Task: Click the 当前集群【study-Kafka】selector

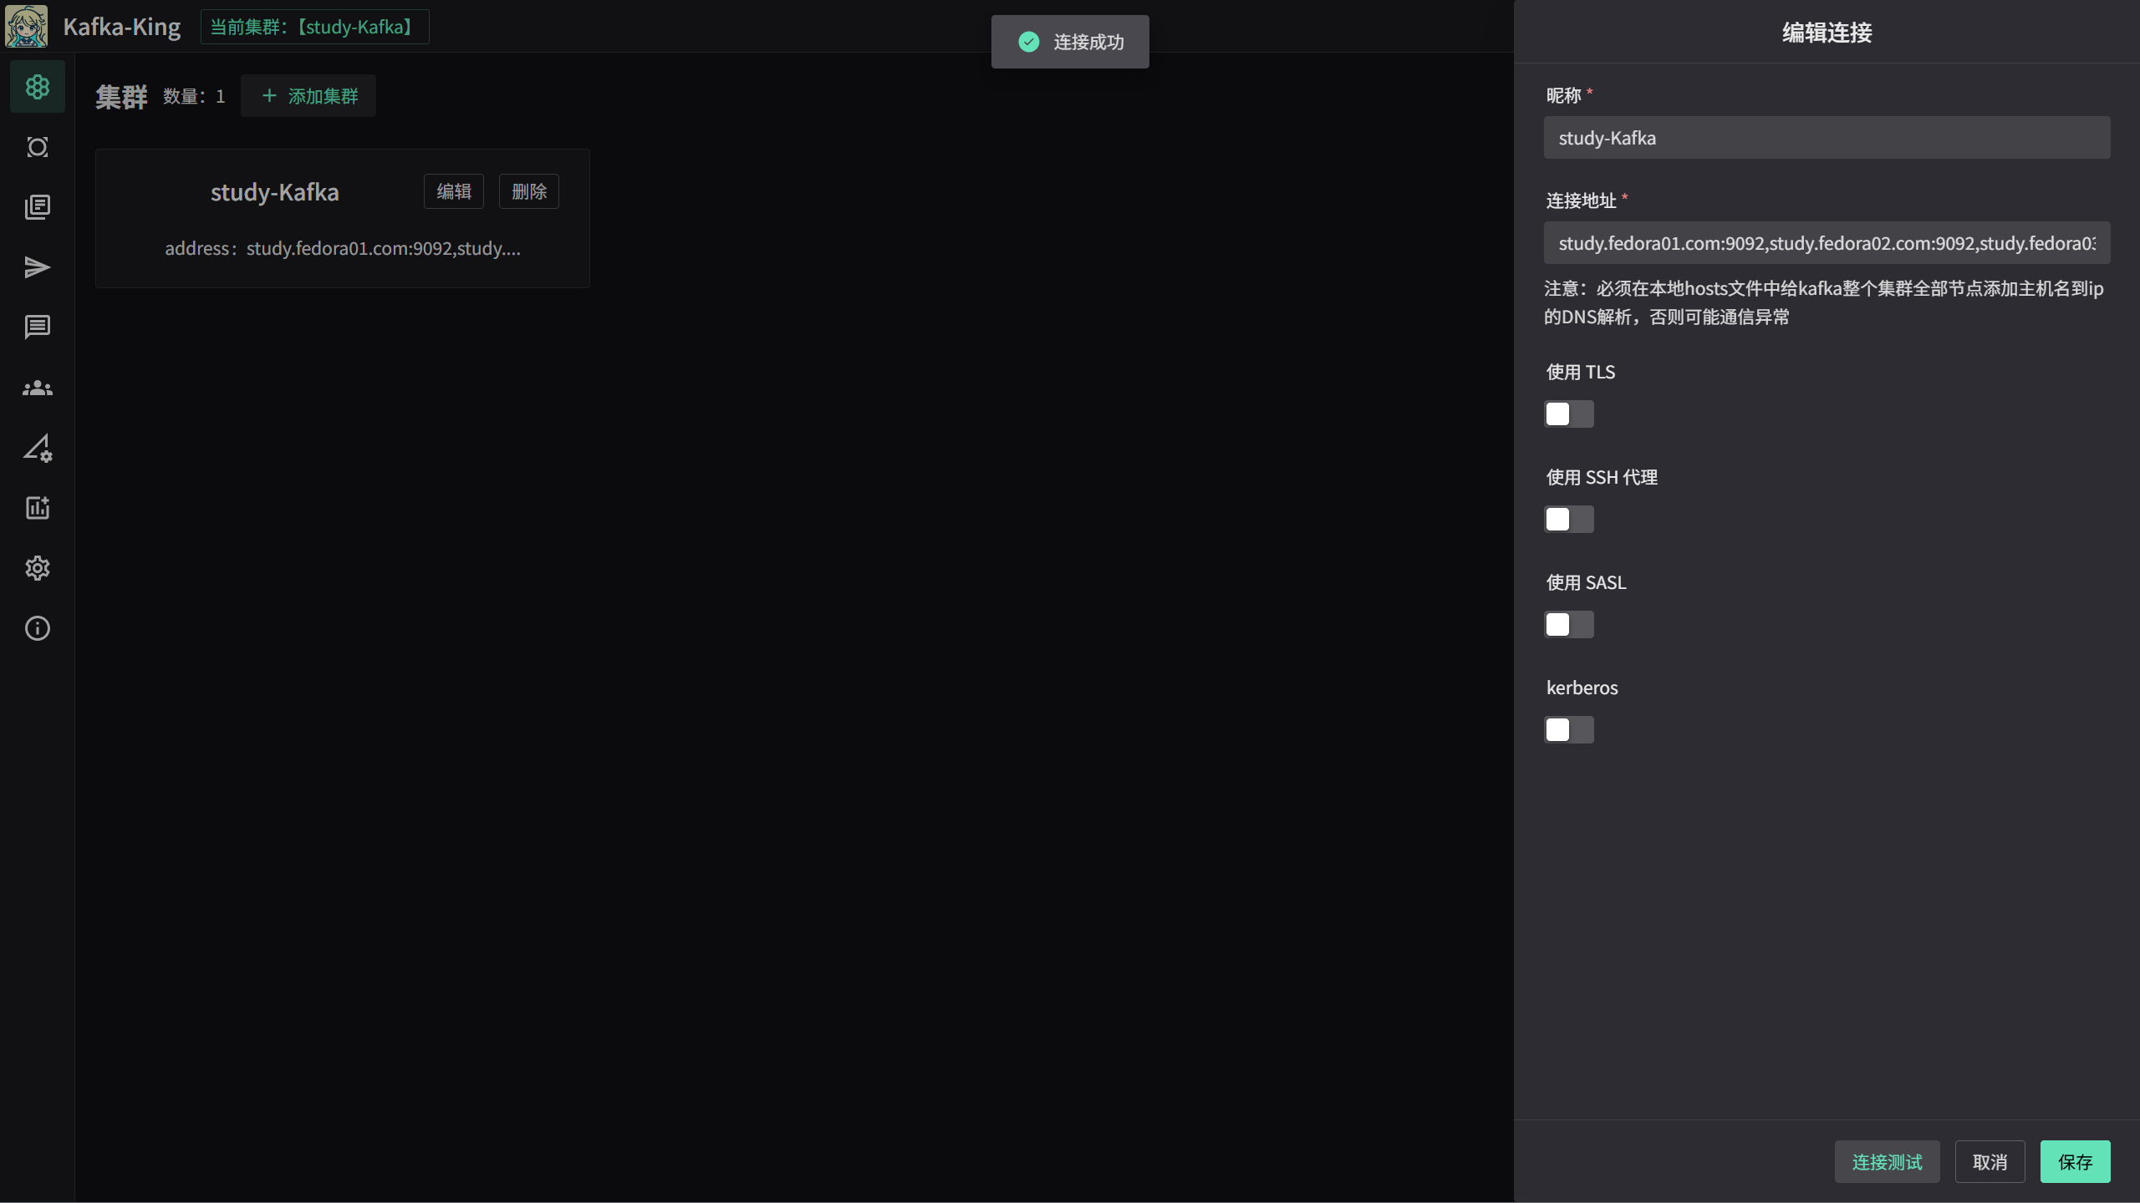Action: [314, 26]
